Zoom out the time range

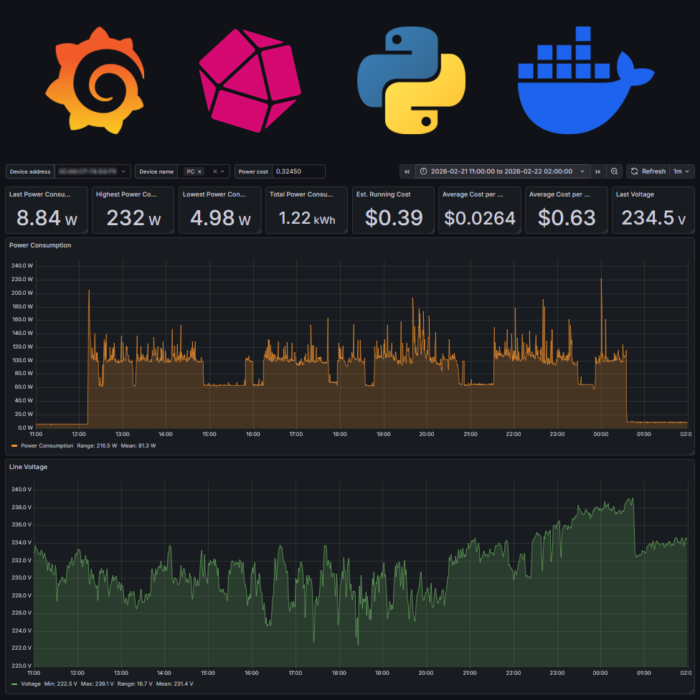coord(615,171)
